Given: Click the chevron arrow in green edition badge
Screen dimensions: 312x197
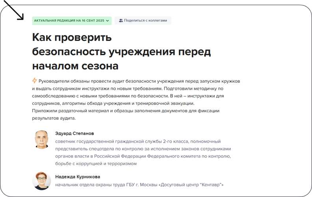Looking at the screenshot, I should 108,20.
